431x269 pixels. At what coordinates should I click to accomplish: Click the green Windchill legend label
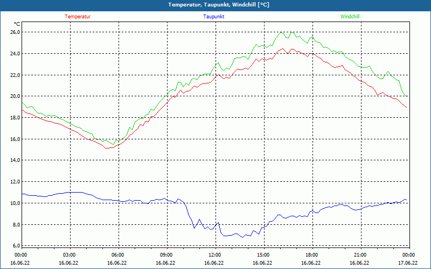[x=350, y=17]
